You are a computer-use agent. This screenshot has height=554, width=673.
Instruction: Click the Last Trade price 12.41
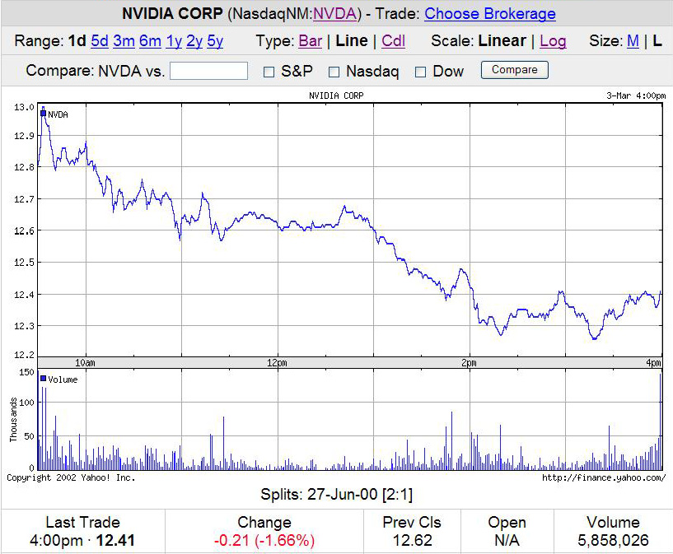coord(115,540)
